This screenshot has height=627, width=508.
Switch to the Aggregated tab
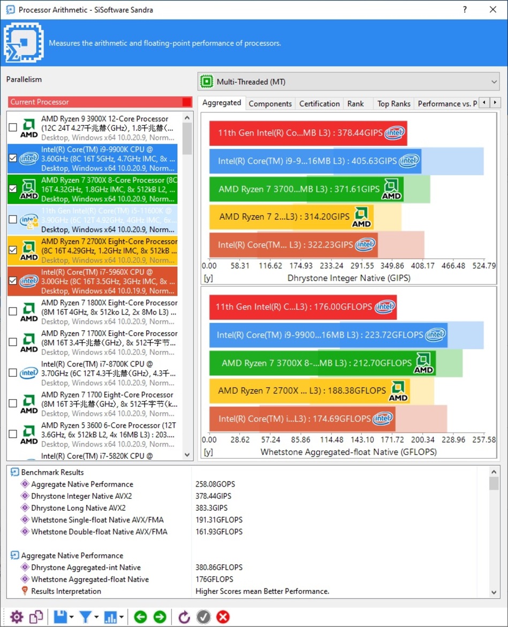click(222, 103)
